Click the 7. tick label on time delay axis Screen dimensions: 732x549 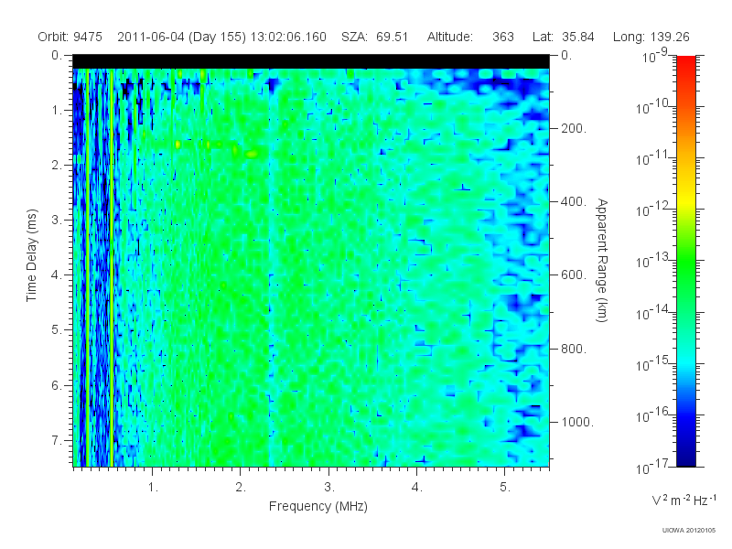tap(56, 440)
